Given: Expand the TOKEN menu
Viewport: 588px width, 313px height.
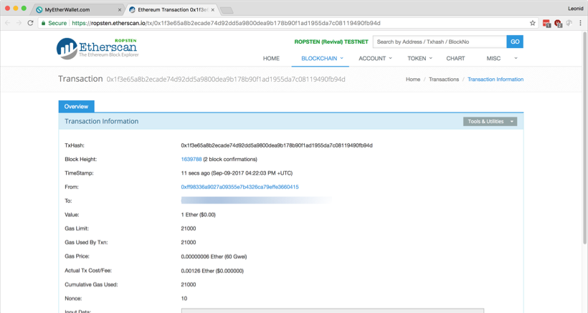Looking at the screenshot, I should point(419,59).
